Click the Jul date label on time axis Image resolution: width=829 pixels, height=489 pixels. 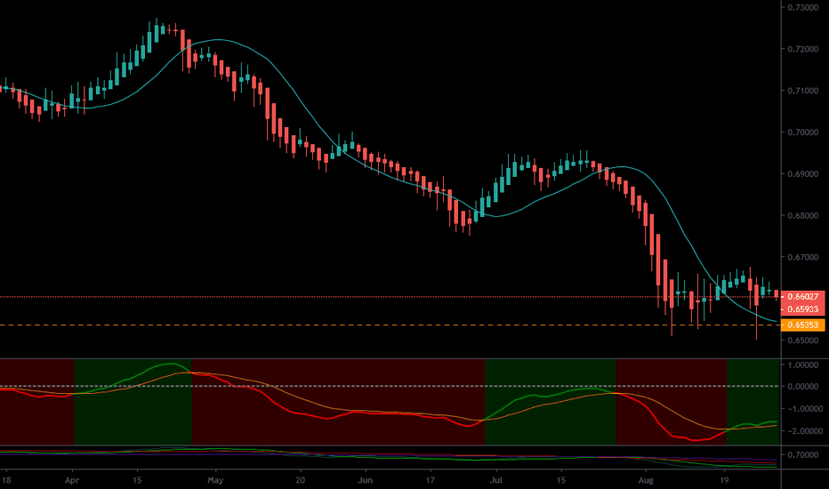tap(496, 480)
